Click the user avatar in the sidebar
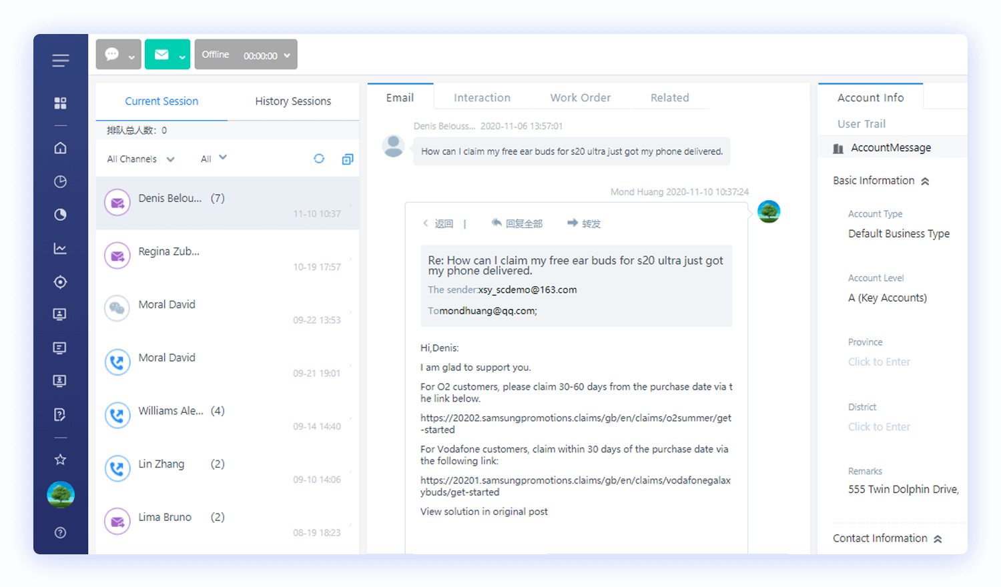 61,495
